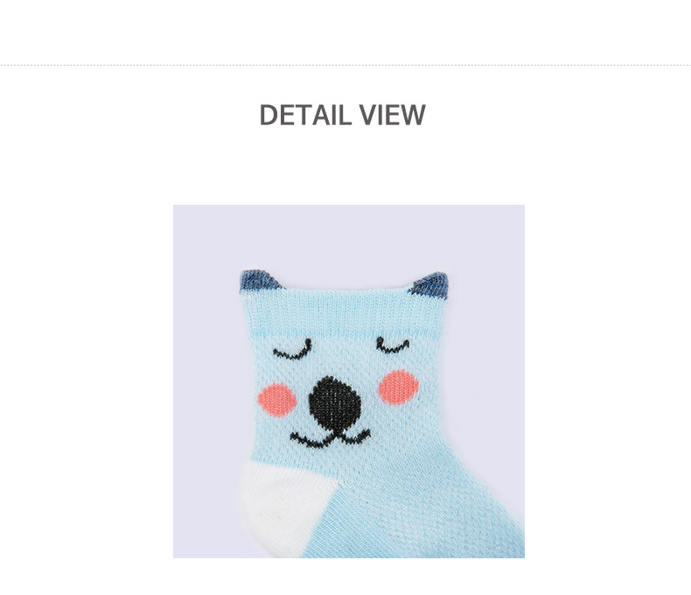The height and width of the screenshot is (595, 691).
Task: Click the word VIEW in the heading
Action: [392, 115]
